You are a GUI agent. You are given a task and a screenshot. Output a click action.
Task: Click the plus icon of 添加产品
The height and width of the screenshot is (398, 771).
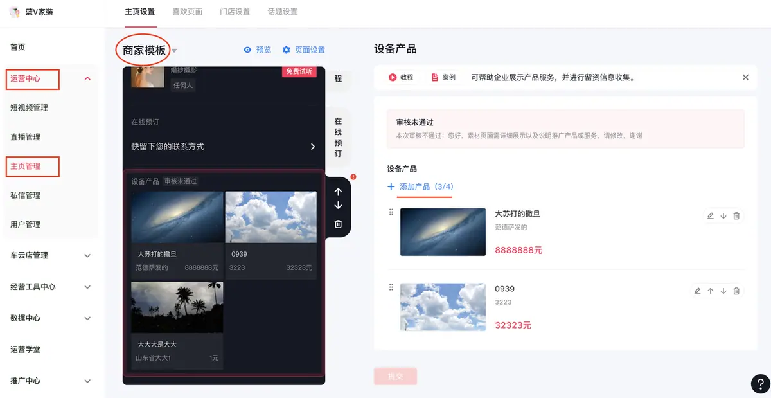[391, 186]
